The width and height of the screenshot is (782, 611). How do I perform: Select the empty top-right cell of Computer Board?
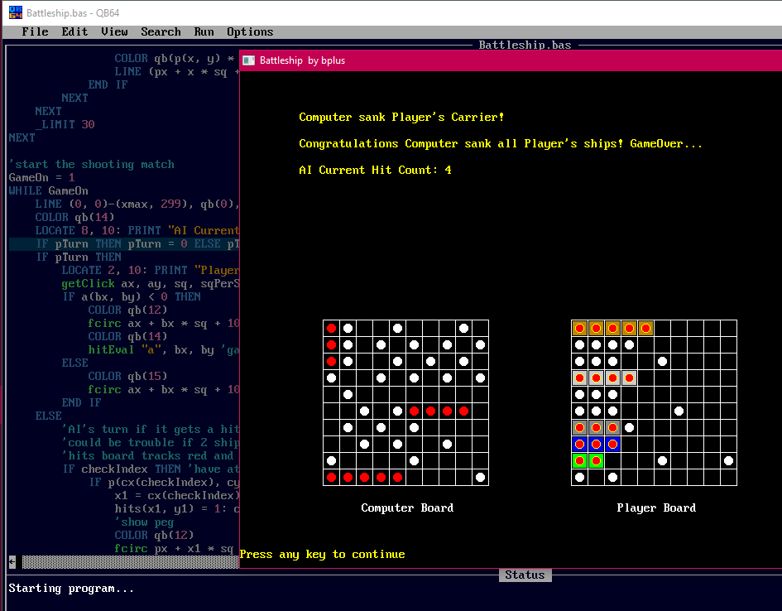(x=480, y=328)
